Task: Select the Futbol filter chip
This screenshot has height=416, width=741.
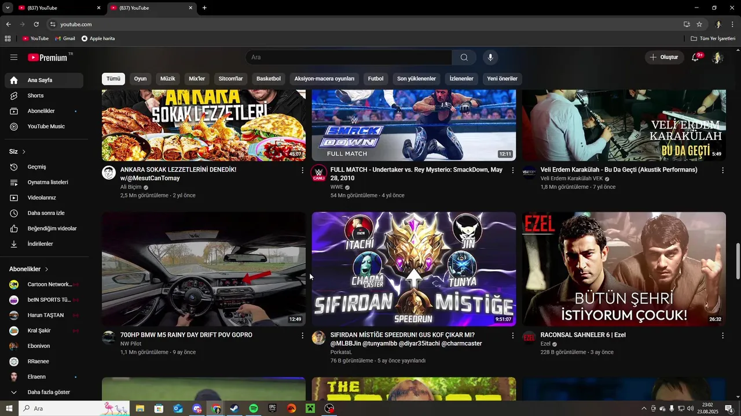Action: 376,79
